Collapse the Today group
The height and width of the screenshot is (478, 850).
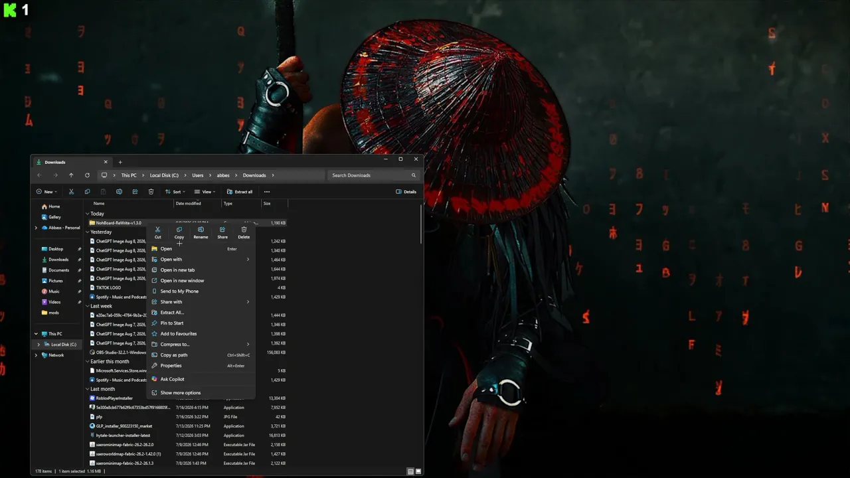pyautogui.click(x=87, y=214)
